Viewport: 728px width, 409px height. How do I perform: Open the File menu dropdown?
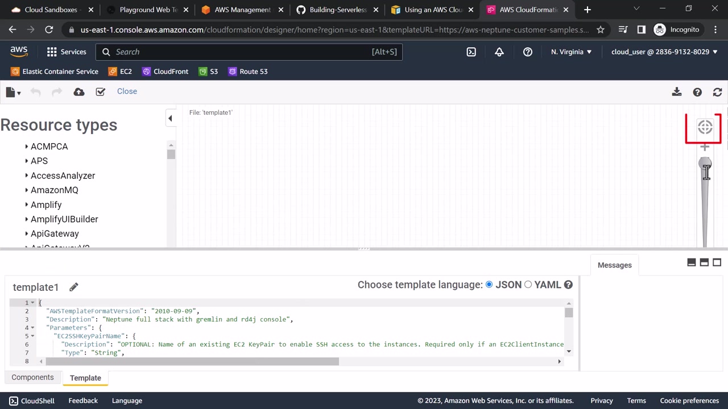[x=13, y=91]
